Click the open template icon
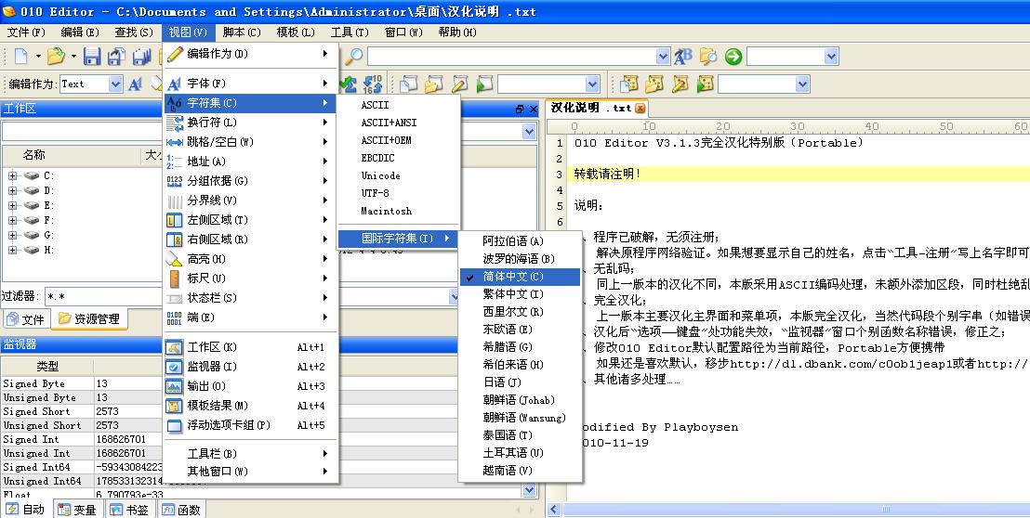Screen dimensions: 1030x518 (654, 84)
